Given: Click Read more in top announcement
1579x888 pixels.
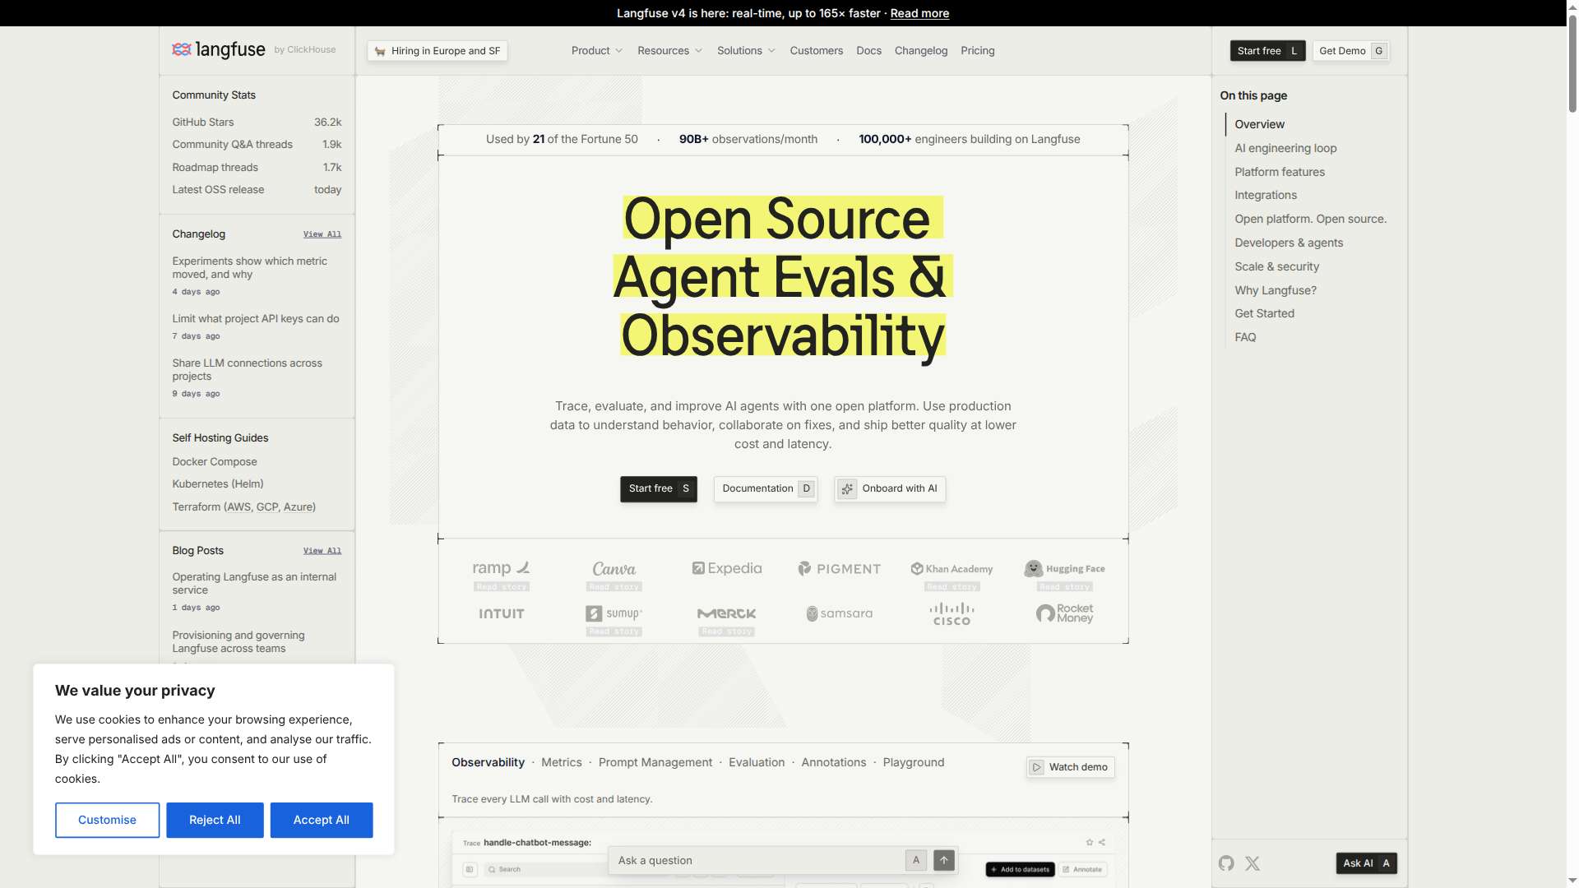Looking at the screenshot, I should click(919, 13).
